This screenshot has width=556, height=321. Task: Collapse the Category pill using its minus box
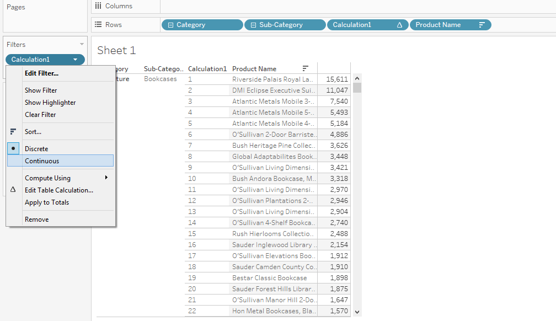click(170, 25)
